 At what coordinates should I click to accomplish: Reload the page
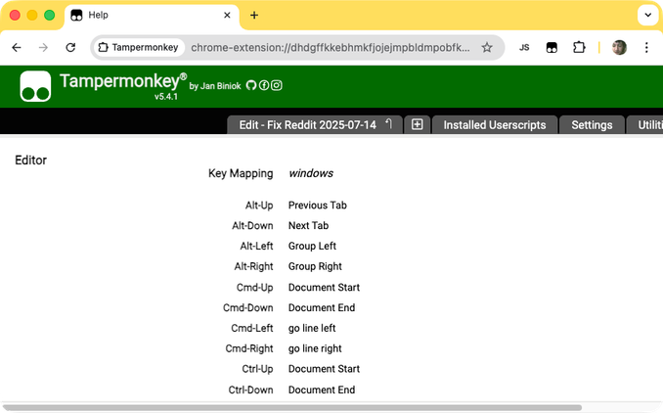click(x=70, y=47)
